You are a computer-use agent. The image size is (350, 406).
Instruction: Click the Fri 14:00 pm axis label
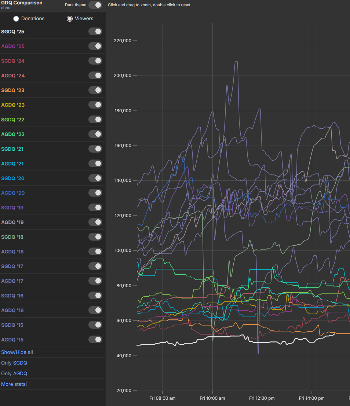tap(311, 398)
